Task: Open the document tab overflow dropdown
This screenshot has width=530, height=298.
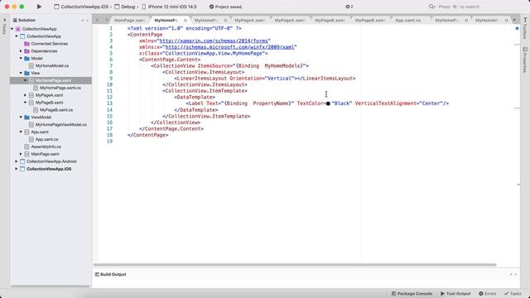Action: click(514, 20)
